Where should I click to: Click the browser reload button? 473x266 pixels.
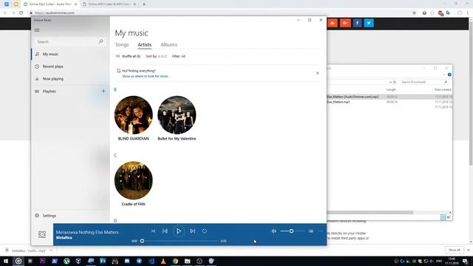(21, 13)
